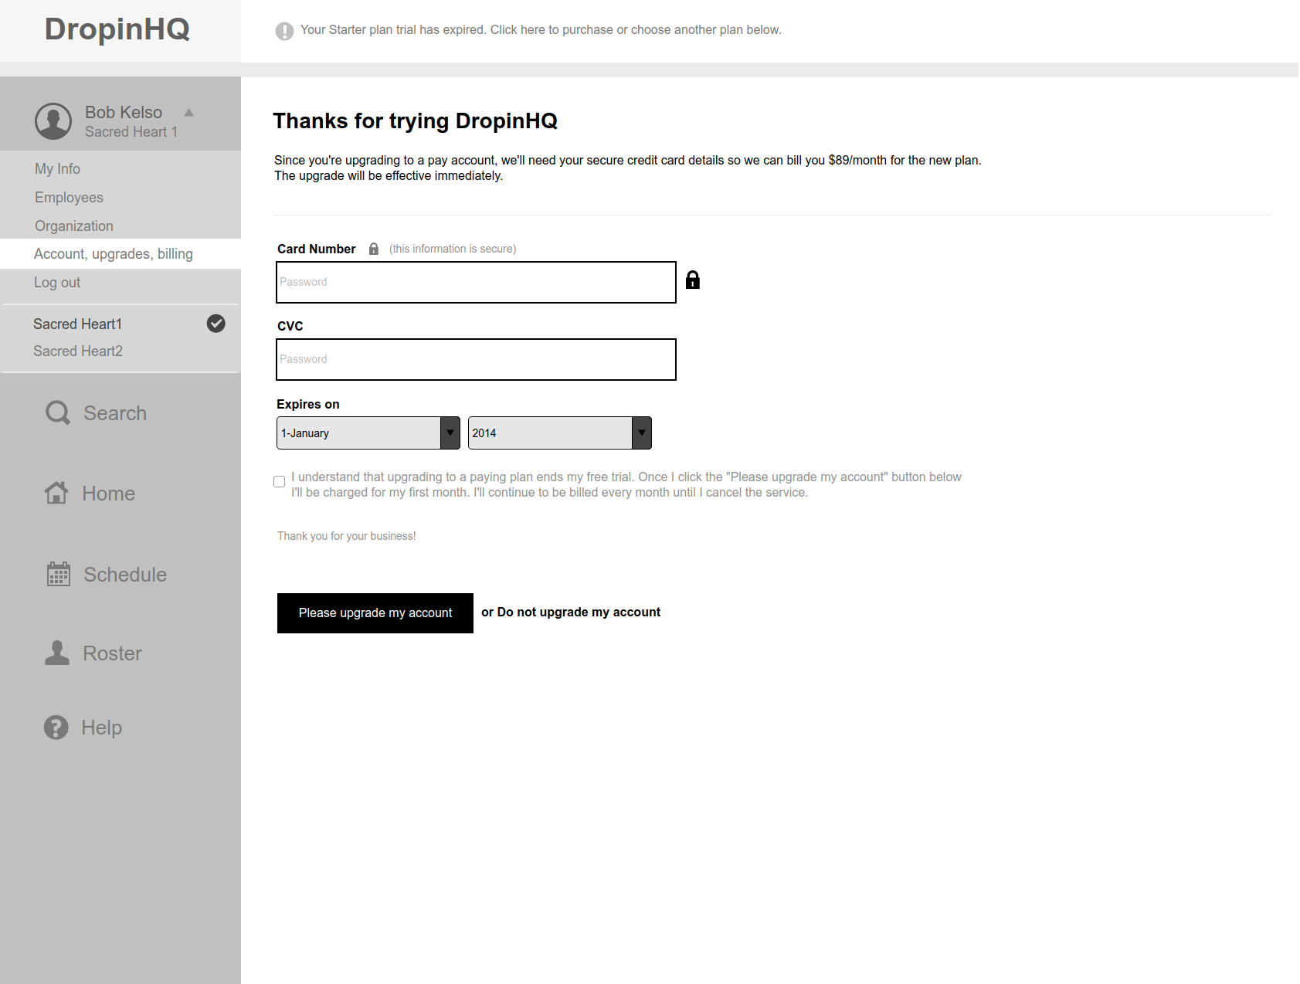Click Do not upgrade my account link
The image size is (1300, 984).
[x=579, y=612]
